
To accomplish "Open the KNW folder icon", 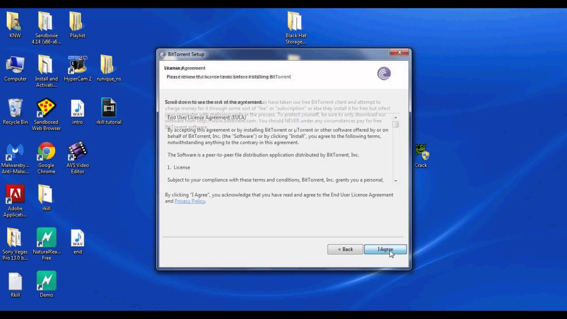I will click(x=15, y=25).
